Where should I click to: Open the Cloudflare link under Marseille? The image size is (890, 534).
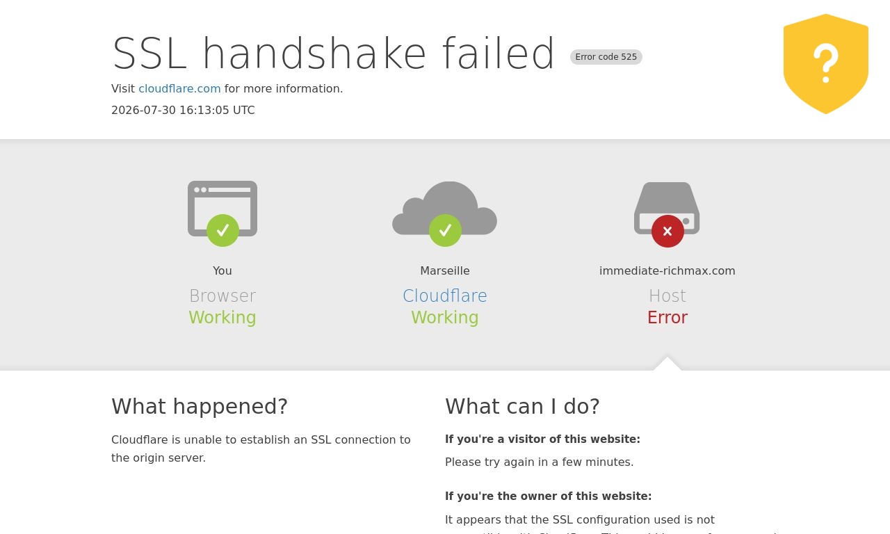click(445, 296)
